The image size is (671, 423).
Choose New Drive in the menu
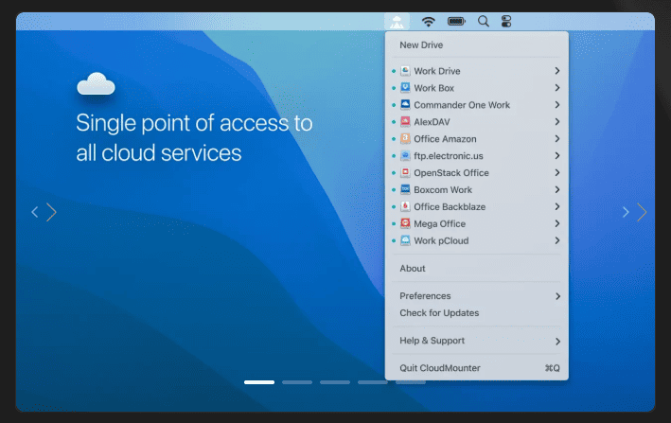tap(421, 44)
